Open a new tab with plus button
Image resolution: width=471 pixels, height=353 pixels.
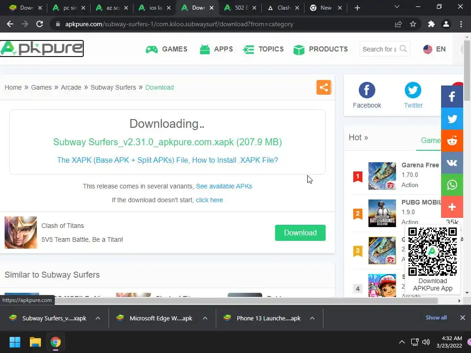[x=357, y=8]
